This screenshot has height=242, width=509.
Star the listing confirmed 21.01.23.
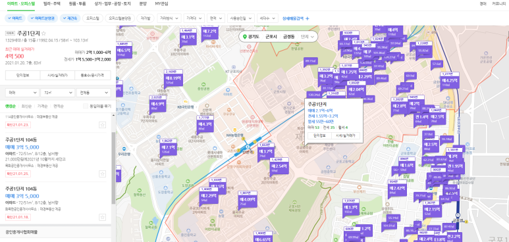103,125
